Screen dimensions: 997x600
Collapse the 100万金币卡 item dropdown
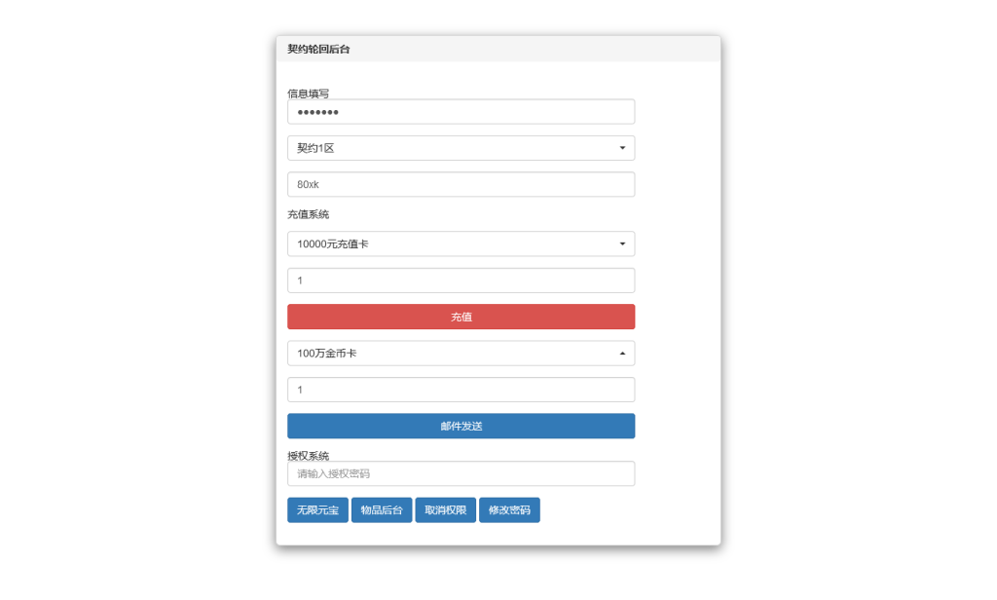point(461,353)
